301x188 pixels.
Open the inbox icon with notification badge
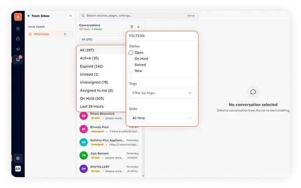coord(18,60)
